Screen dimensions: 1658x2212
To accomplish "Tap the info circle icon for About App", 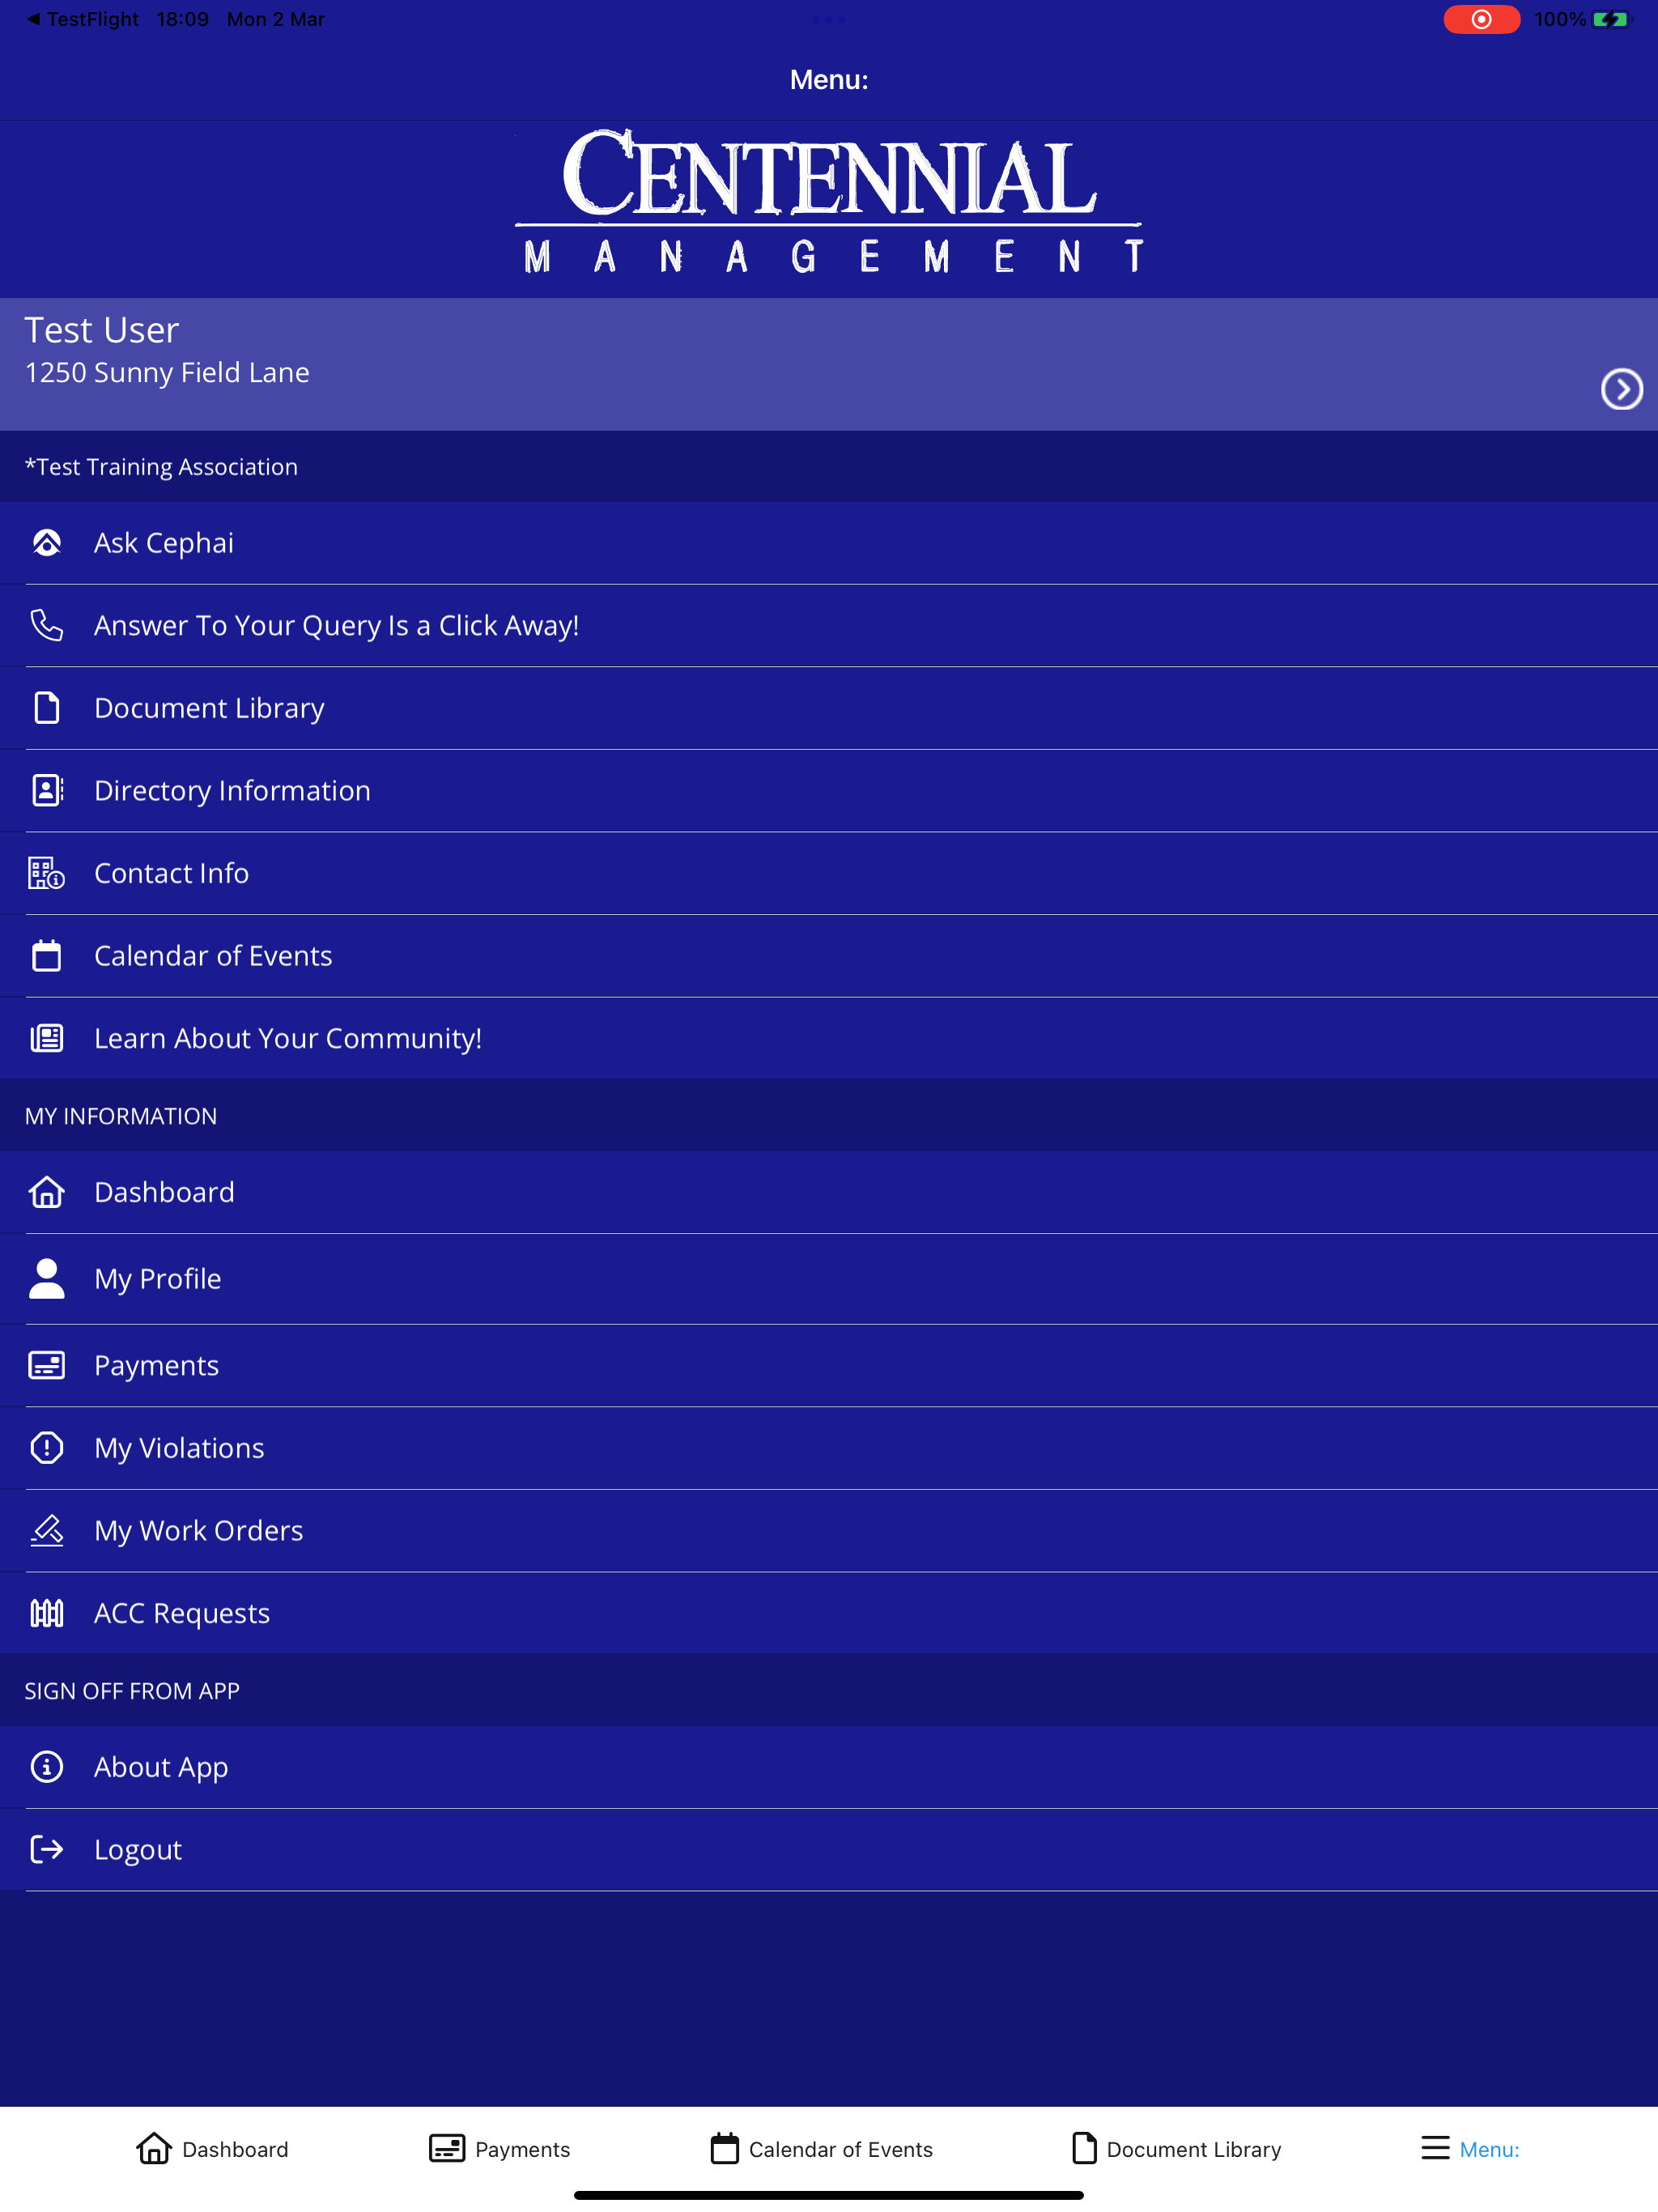I will pos(47,1767).
